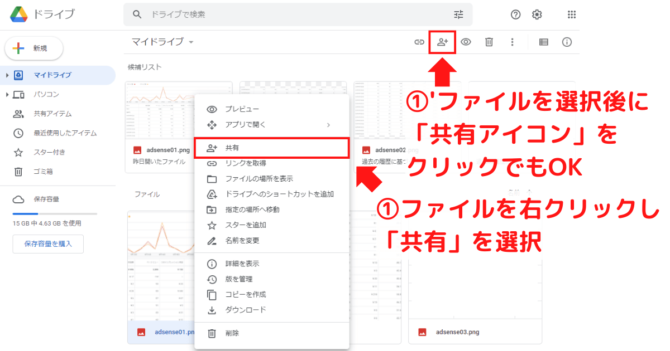
Task: Preview the file using the eye icon
Action: coord(466,42)
